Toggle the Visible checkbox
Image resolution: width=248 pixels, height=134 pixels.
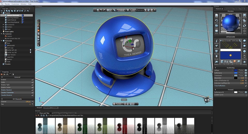pos(33,82)
